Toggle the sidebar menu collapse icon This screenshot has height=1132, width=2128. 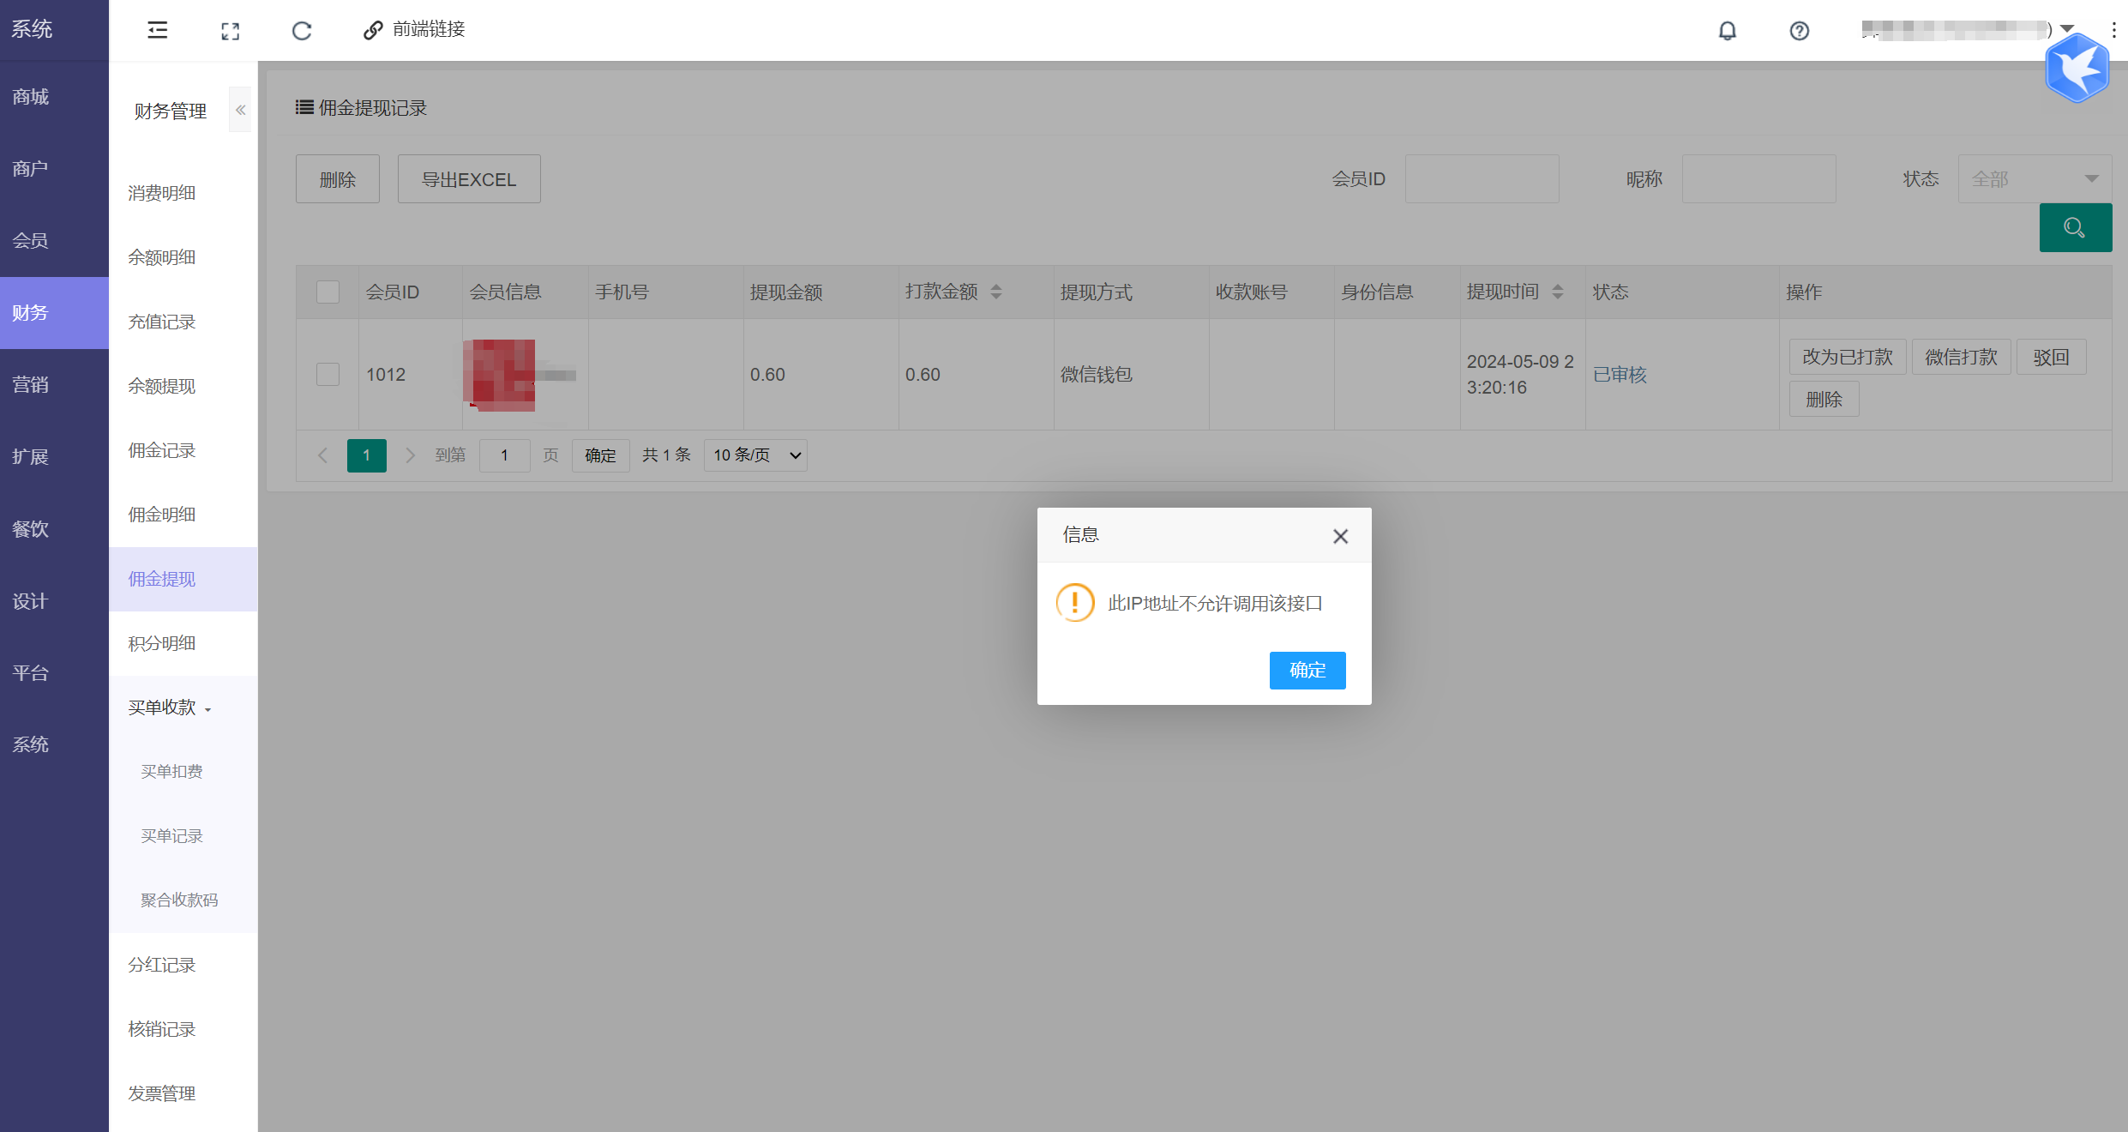157,30
